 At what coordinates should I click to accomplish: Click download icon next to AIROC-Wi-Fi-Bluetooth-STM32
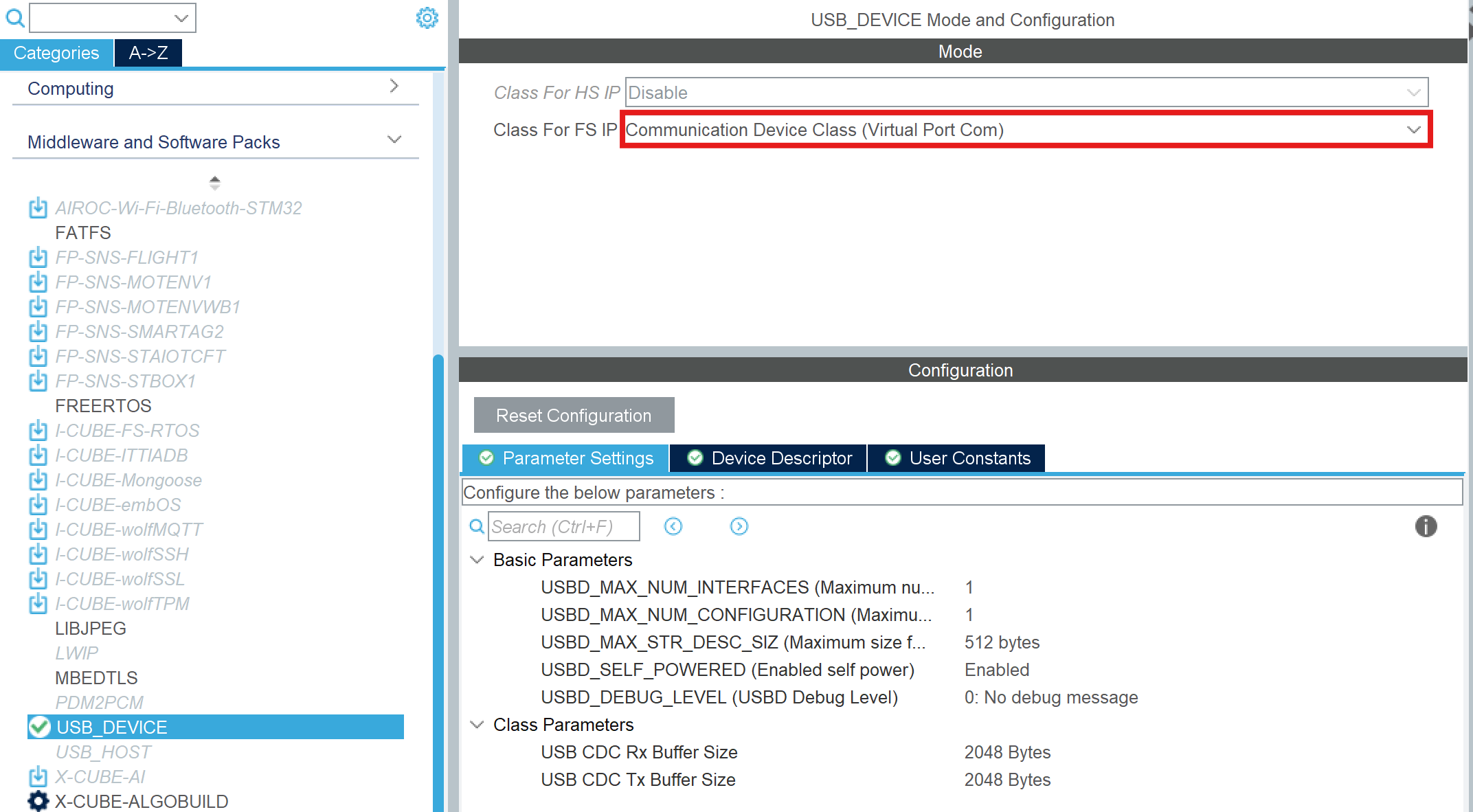click(x=38, y=207)
